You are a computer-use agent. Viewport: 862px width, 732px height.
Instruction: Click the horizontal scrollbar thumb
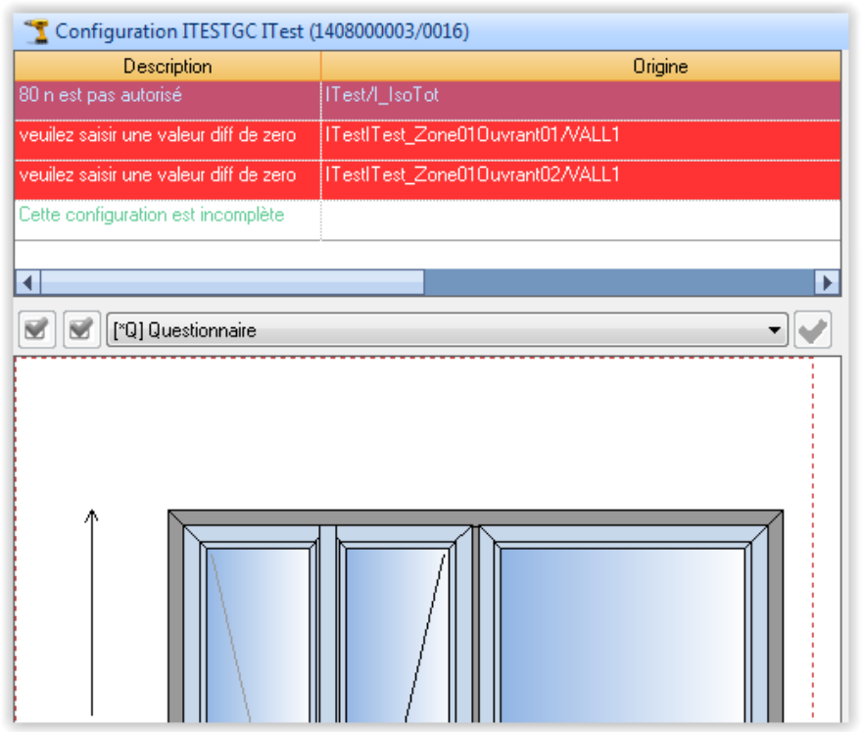coord(231,282)
